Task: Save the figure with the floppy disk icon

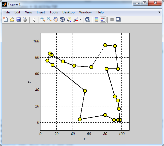Action: [x=19, y=19]
